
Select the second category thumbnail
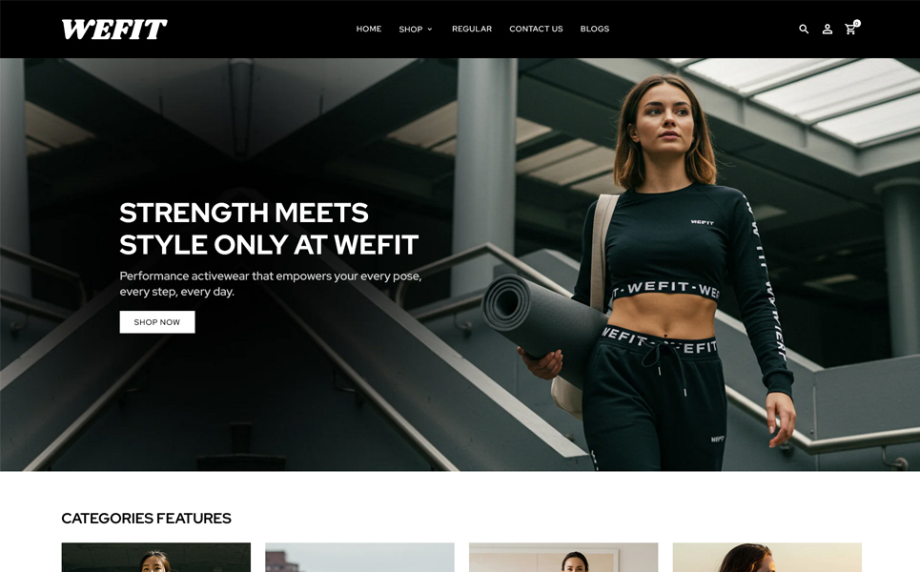coord(359,558)
